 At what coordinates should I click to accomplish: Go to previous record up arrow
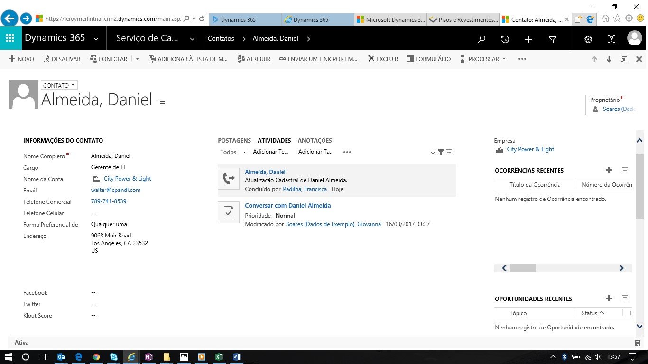pos(594,59)
